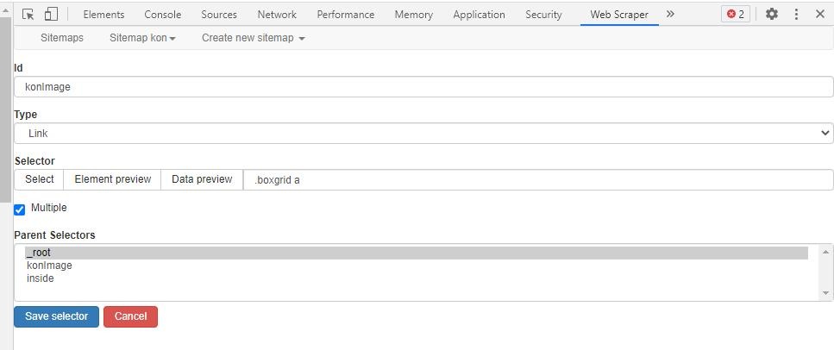Close the DevTools panel
Screen dimensions: 834x350
pos(820,15)
